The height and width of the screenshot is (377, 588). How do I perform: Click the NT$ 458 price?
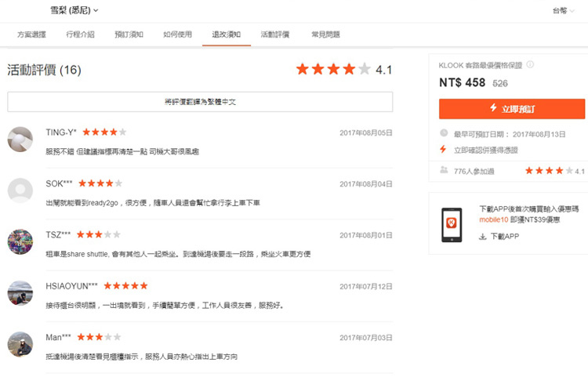462,82
